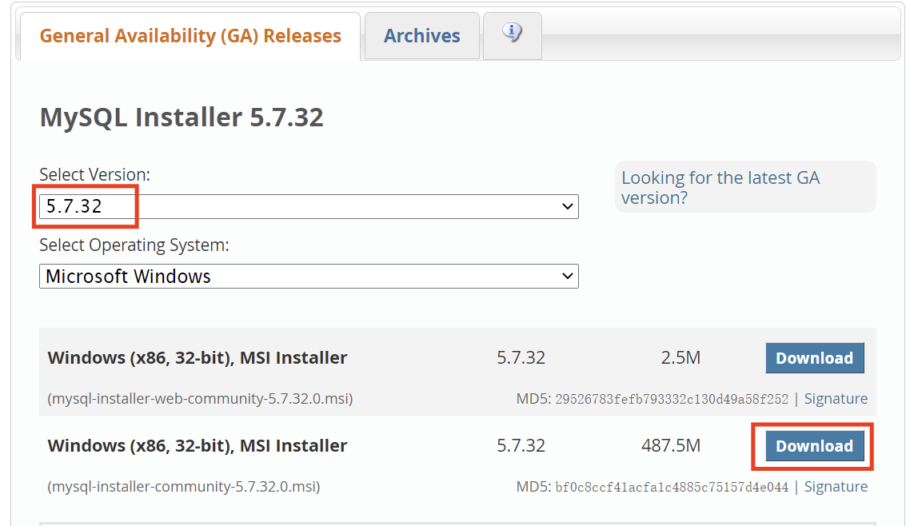Click the mysql-installer-web-community-5.7.32.0.msi file name
The height and width of the screenshot is (526, 922).
point(200,398)
